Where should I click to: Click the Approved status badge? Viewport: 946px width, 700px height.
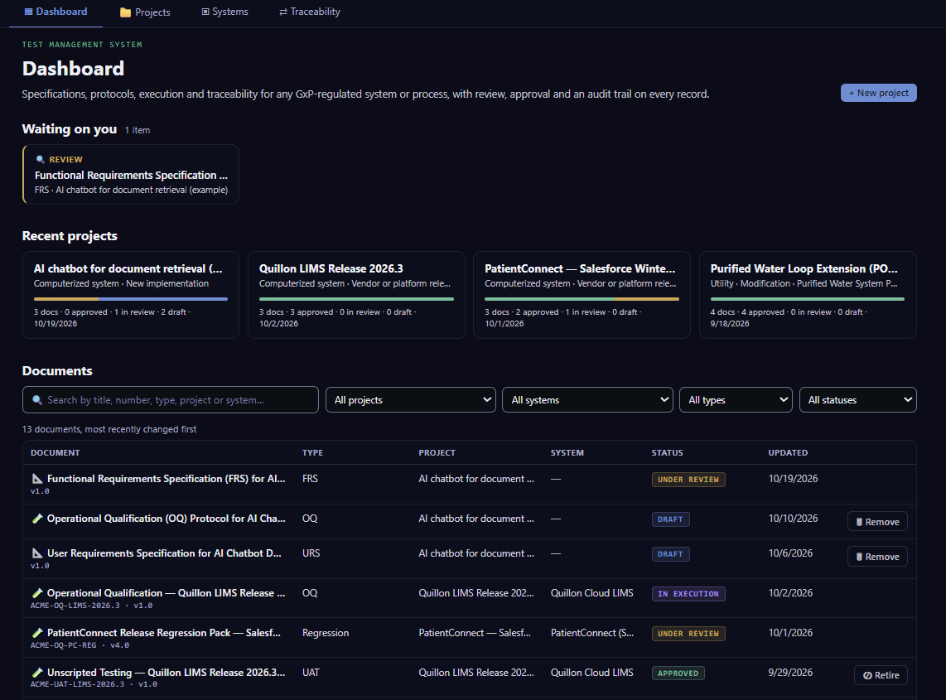click(678, 673)
